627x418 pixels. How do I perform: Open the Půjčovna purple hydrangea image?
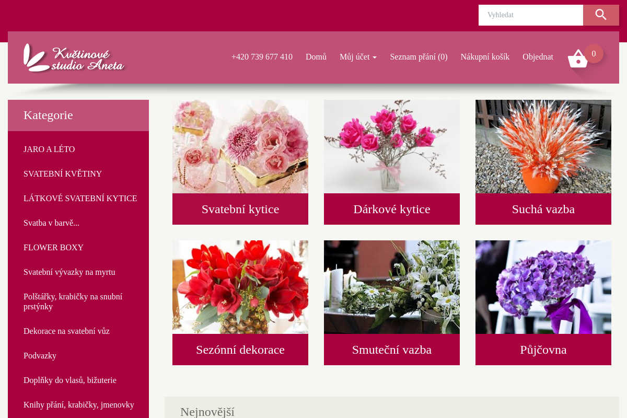543,287
